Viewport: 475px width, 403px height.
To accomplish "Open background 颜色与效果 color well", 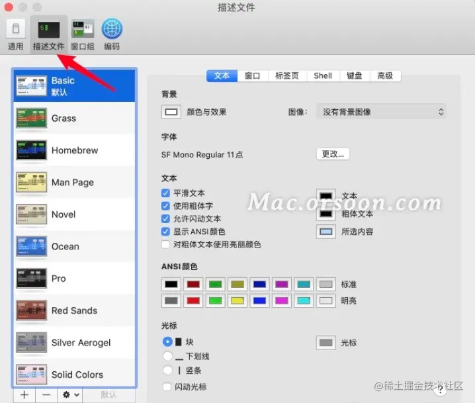I will (x=171, y=112).
